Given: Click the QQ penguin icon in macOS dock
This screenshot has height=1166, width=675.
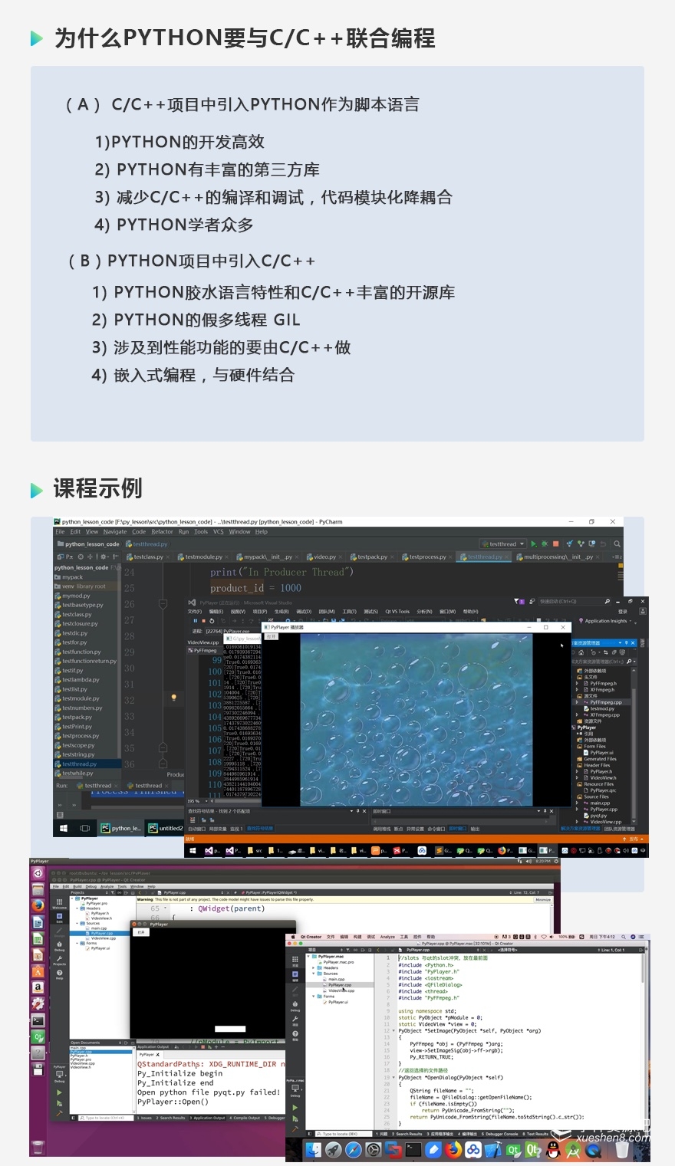Looking at the screenshot, I should pyautogui.click(x=553, y=1150).
